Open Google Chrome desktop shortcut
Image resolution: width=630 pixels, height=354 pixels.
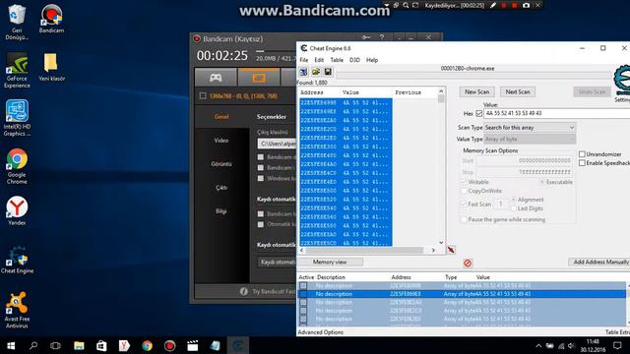coord(17,166)
